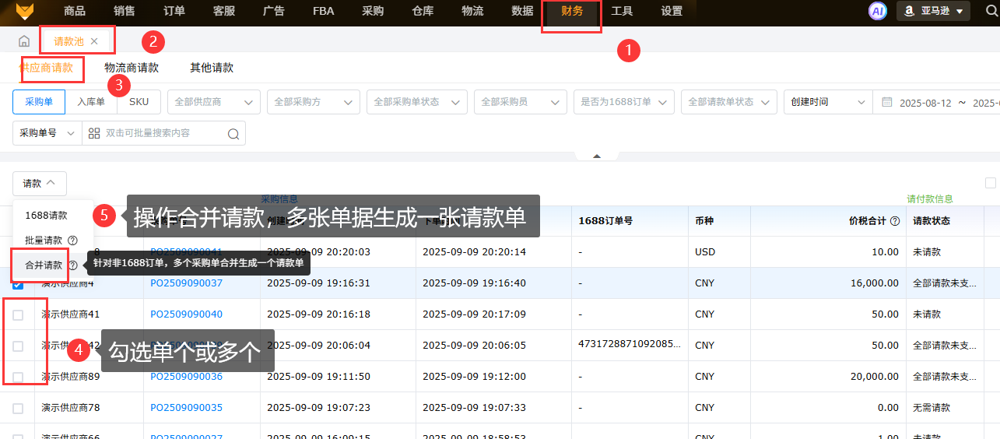Click the search magnifier in top bar

(x=990, y=11)
